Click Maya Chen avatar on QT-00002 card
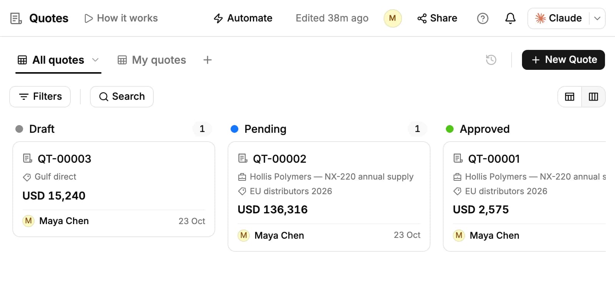Viewport: 615px width, 307px height. [x=244, y=235]
